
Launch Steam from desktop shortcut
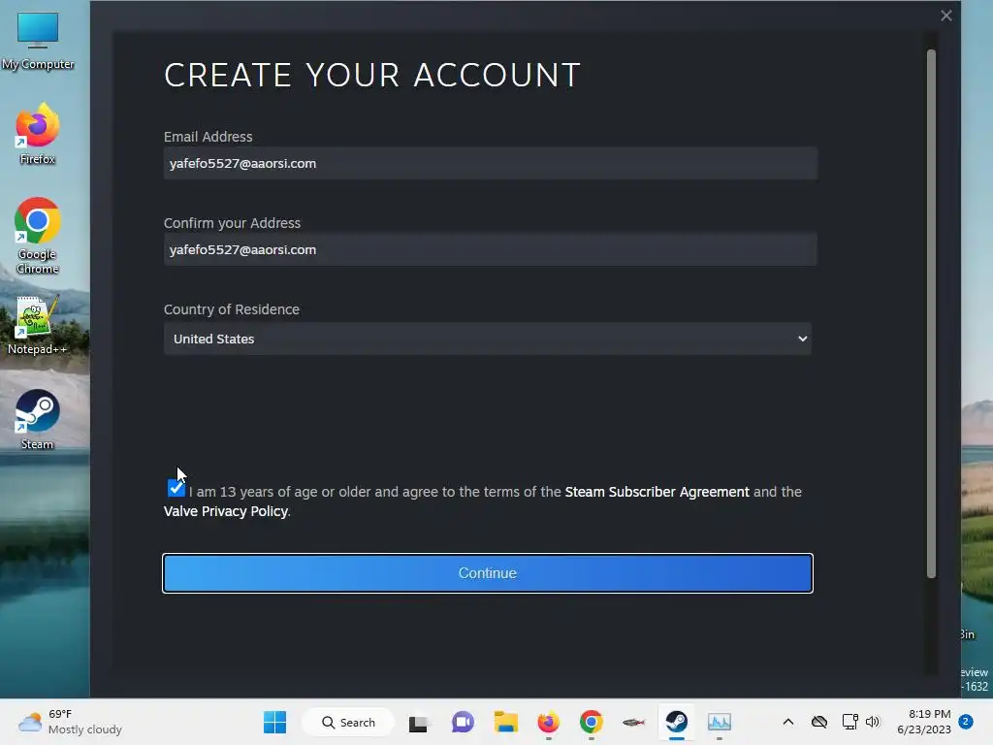38,419
